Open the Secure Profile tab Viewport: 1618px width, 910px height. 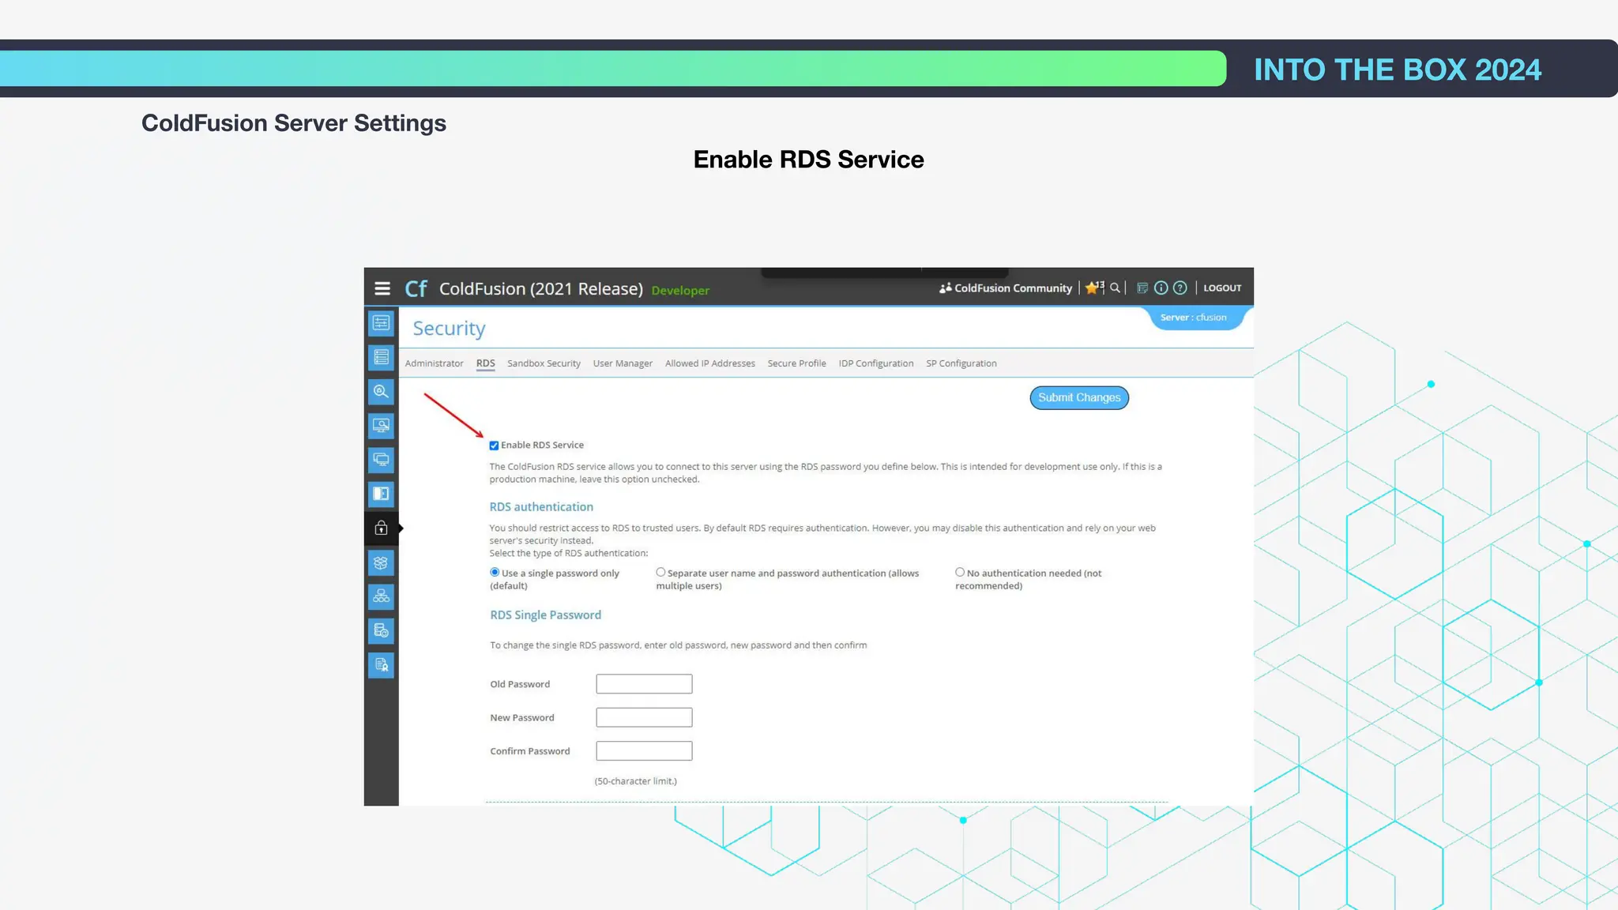click(x=796, y=363)
